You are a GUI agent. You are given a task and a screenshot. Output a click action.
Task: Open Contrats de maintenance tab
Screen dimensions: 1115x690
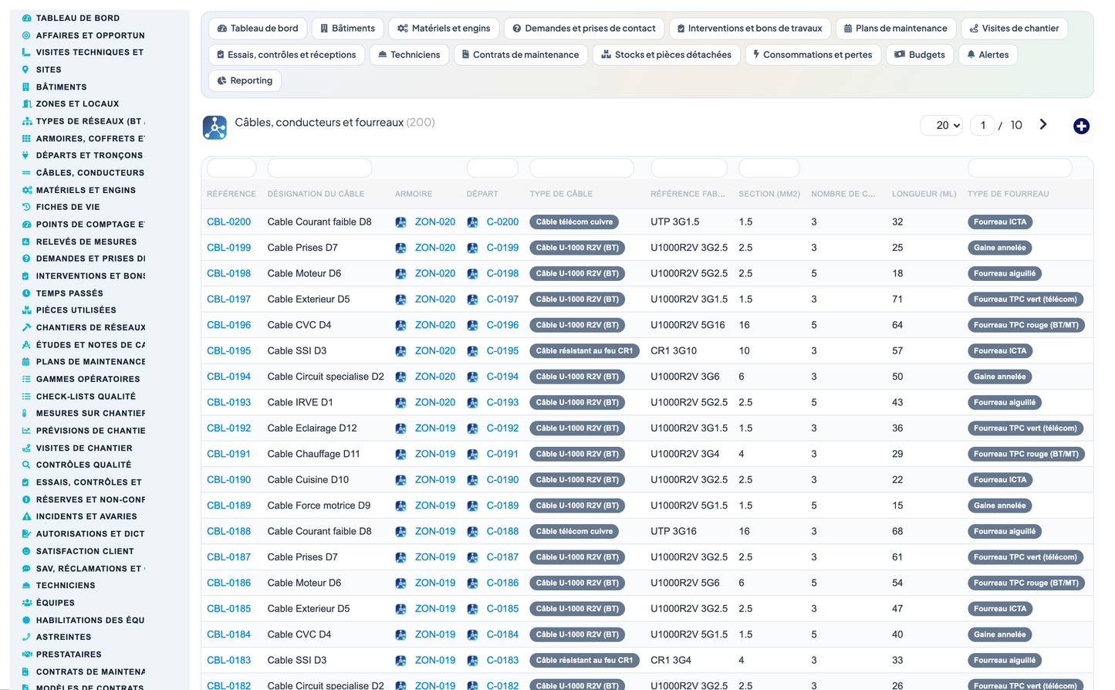tap(521, 55)
